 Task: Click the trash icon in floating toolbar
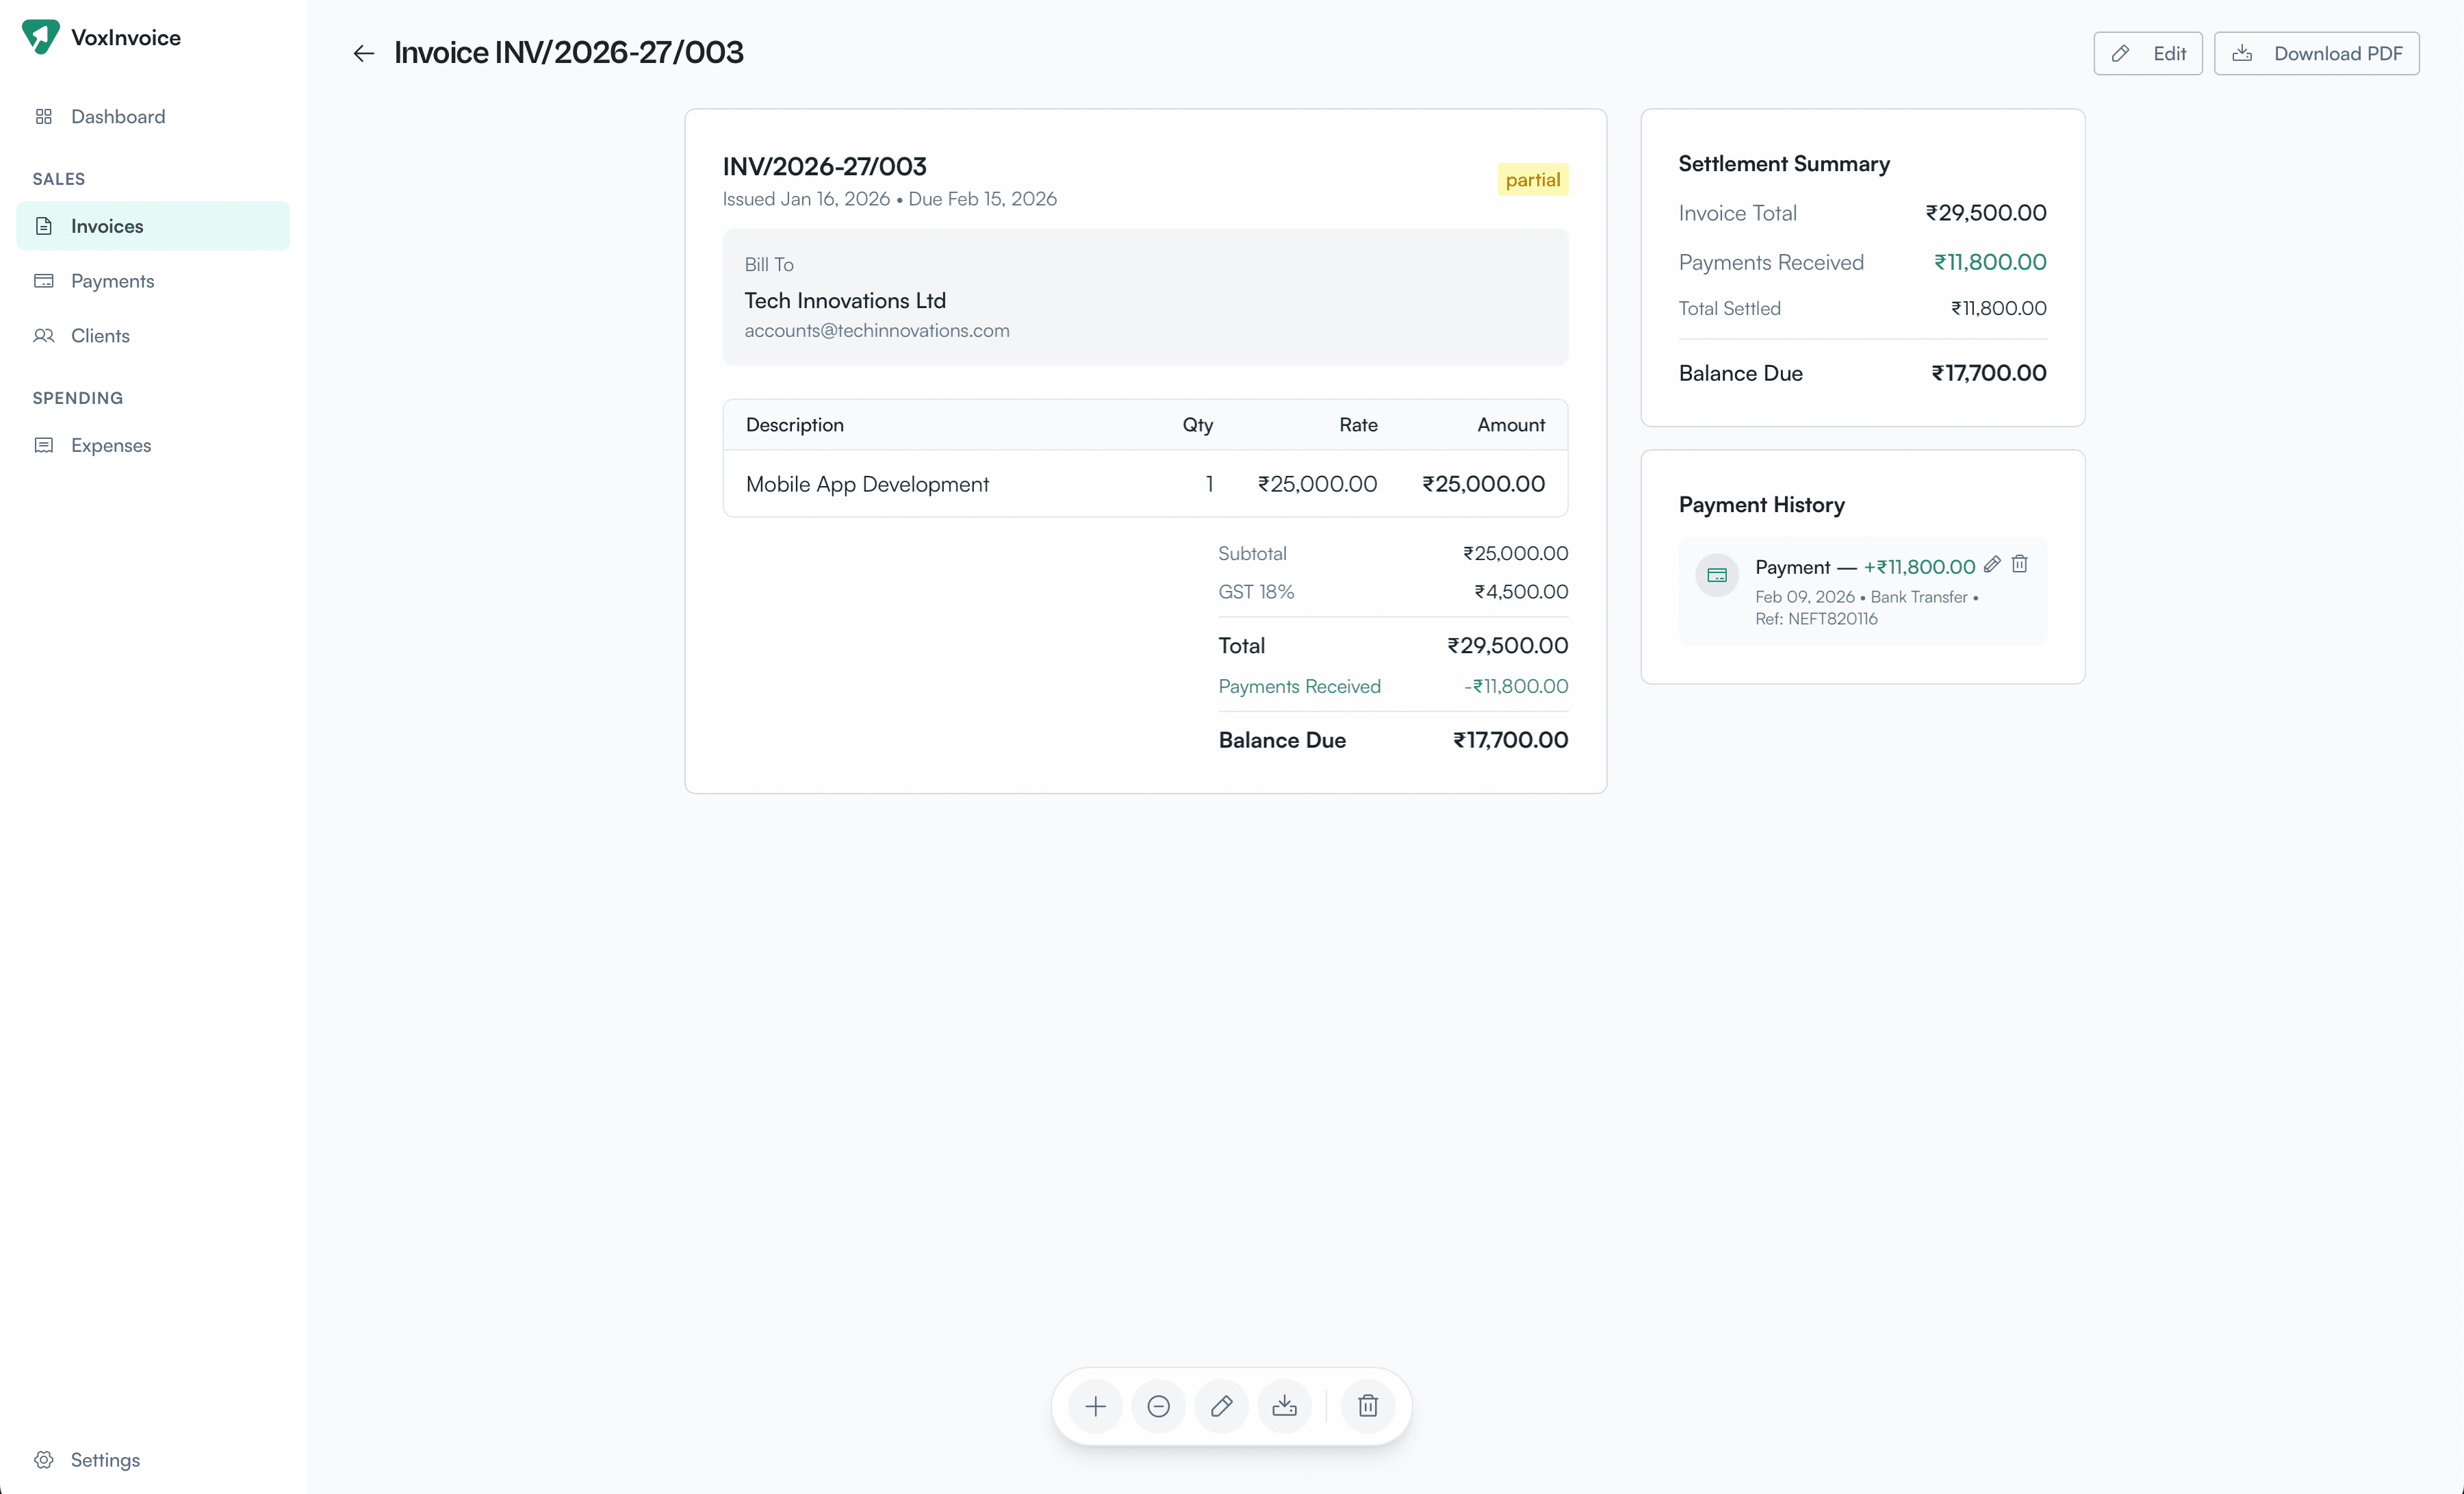click(1367, 1406)
